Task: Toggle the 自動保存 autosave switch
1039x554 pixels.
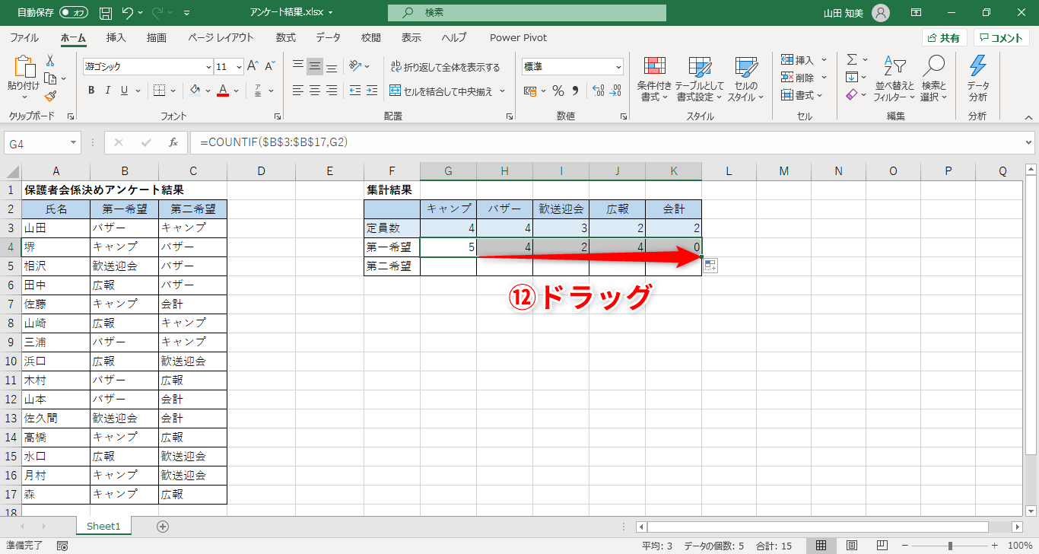Action: point(74,13)
